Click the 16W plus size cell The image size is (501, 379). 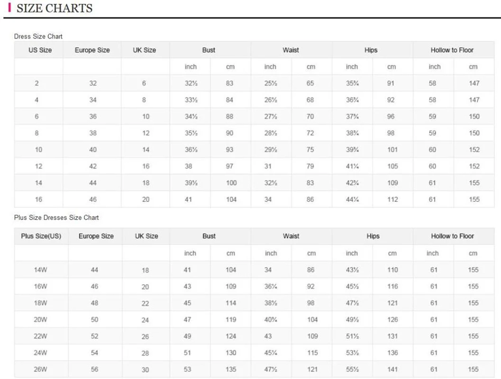click(41, 287)
